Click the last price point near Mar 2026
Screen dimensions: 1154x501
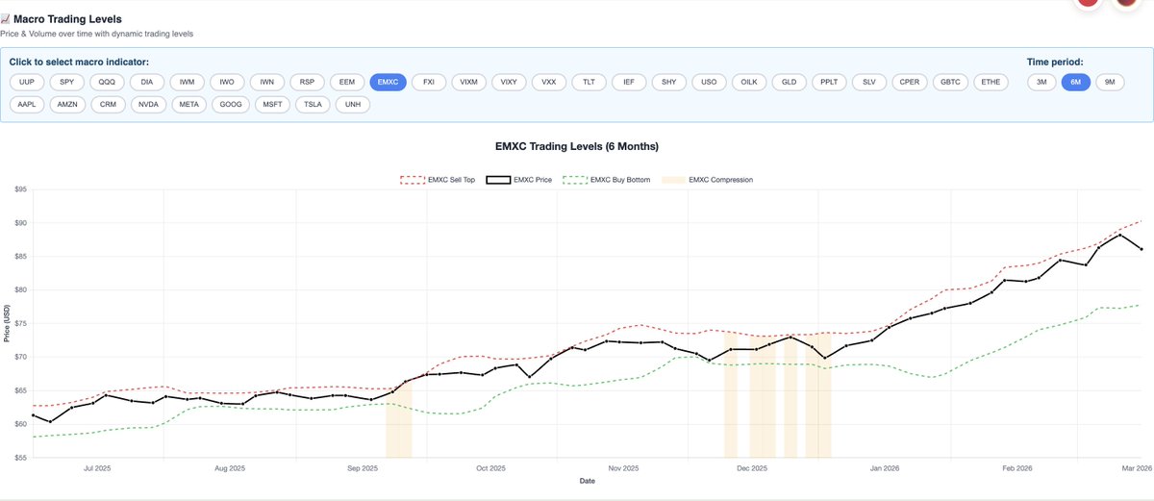pos(1141,249)
